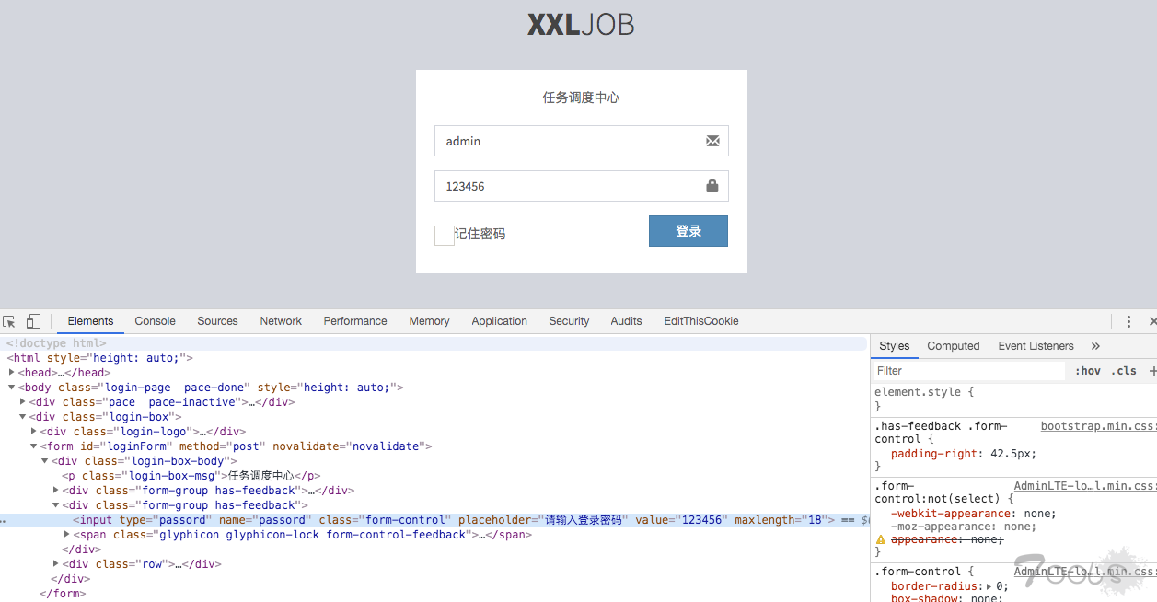Expand the border-radius shorthand triangle
Viewport: 1157px width, 602px height.
click(989, 586)
